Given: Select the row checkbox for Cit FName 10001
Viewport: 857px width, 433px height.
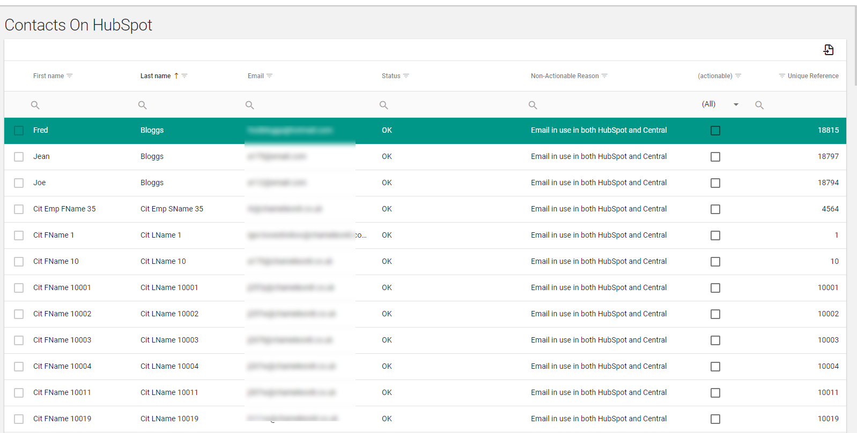Looking at the screenshot, I should (19, 288).
